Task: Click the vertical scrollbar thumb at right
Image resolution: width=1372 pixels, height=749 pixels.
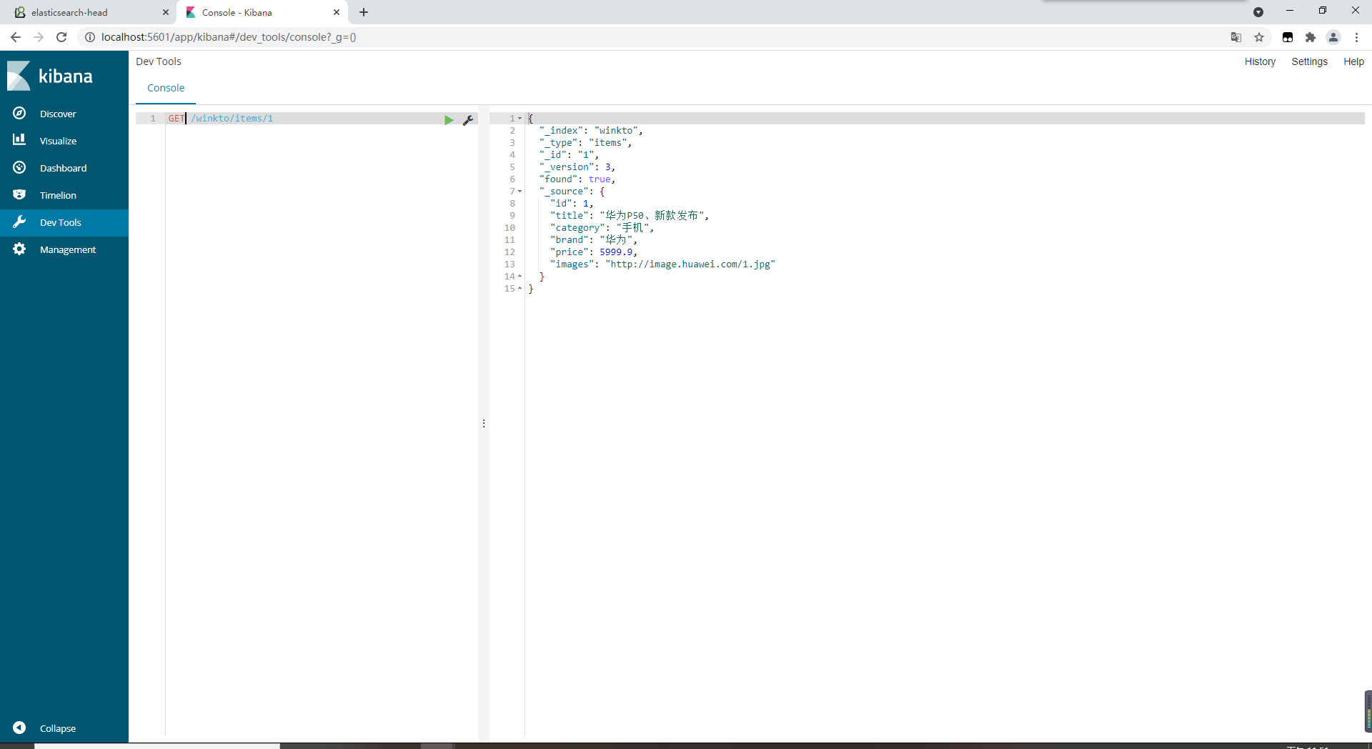Action: click(1368, 711)
